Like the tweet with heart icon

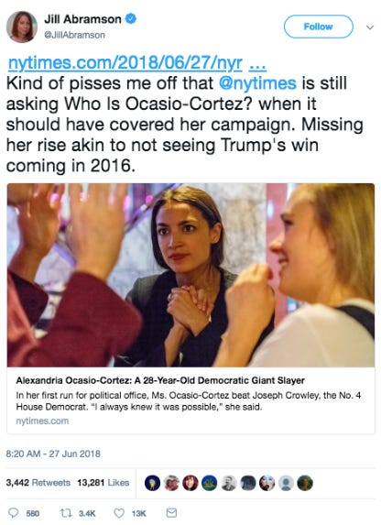[x=119, y=513]
